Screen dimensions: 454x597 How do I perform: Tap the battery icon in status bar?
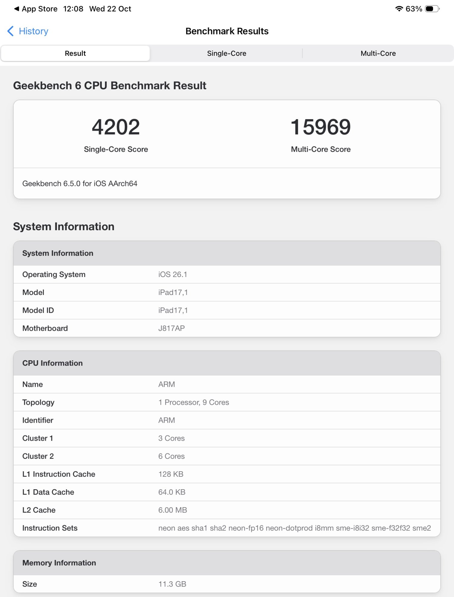pos(432,9)
